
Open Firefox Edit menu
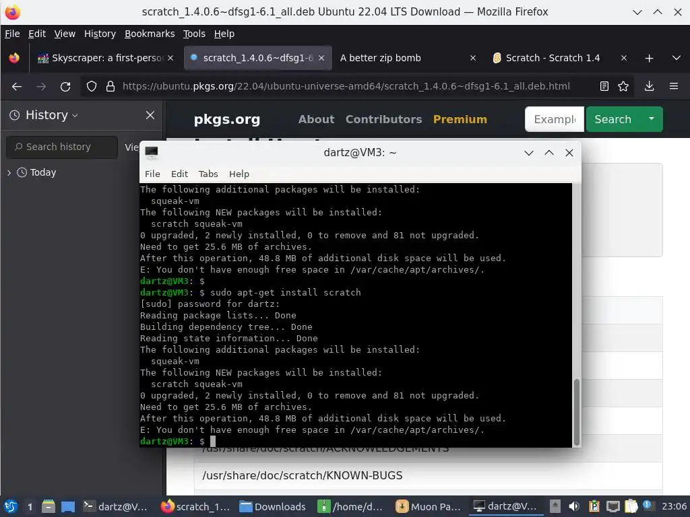[37, 34]
